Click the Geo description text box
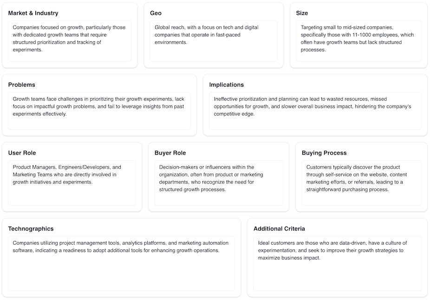 213,41
